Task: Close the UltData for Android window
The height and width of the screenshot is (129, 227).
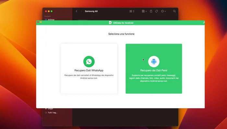Action: [x=38, y=22]
